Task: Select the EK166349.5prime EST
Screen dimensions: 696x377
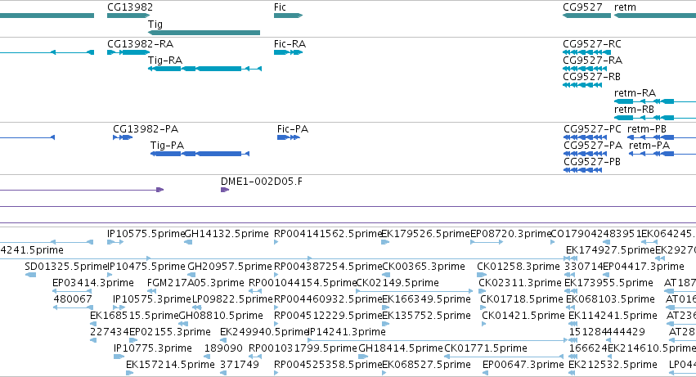Action: (385, 307)
